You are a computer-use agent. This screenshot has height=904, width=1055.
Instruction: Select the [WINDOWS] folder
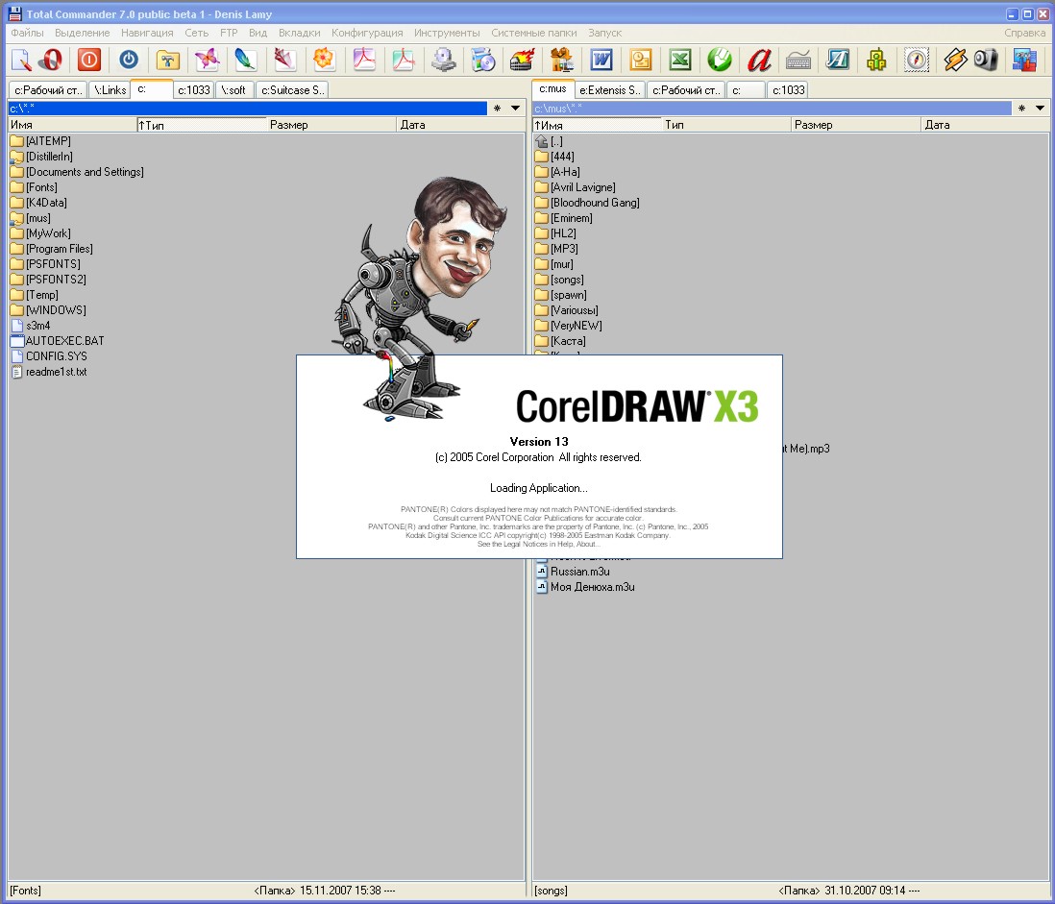pos(48,310)
